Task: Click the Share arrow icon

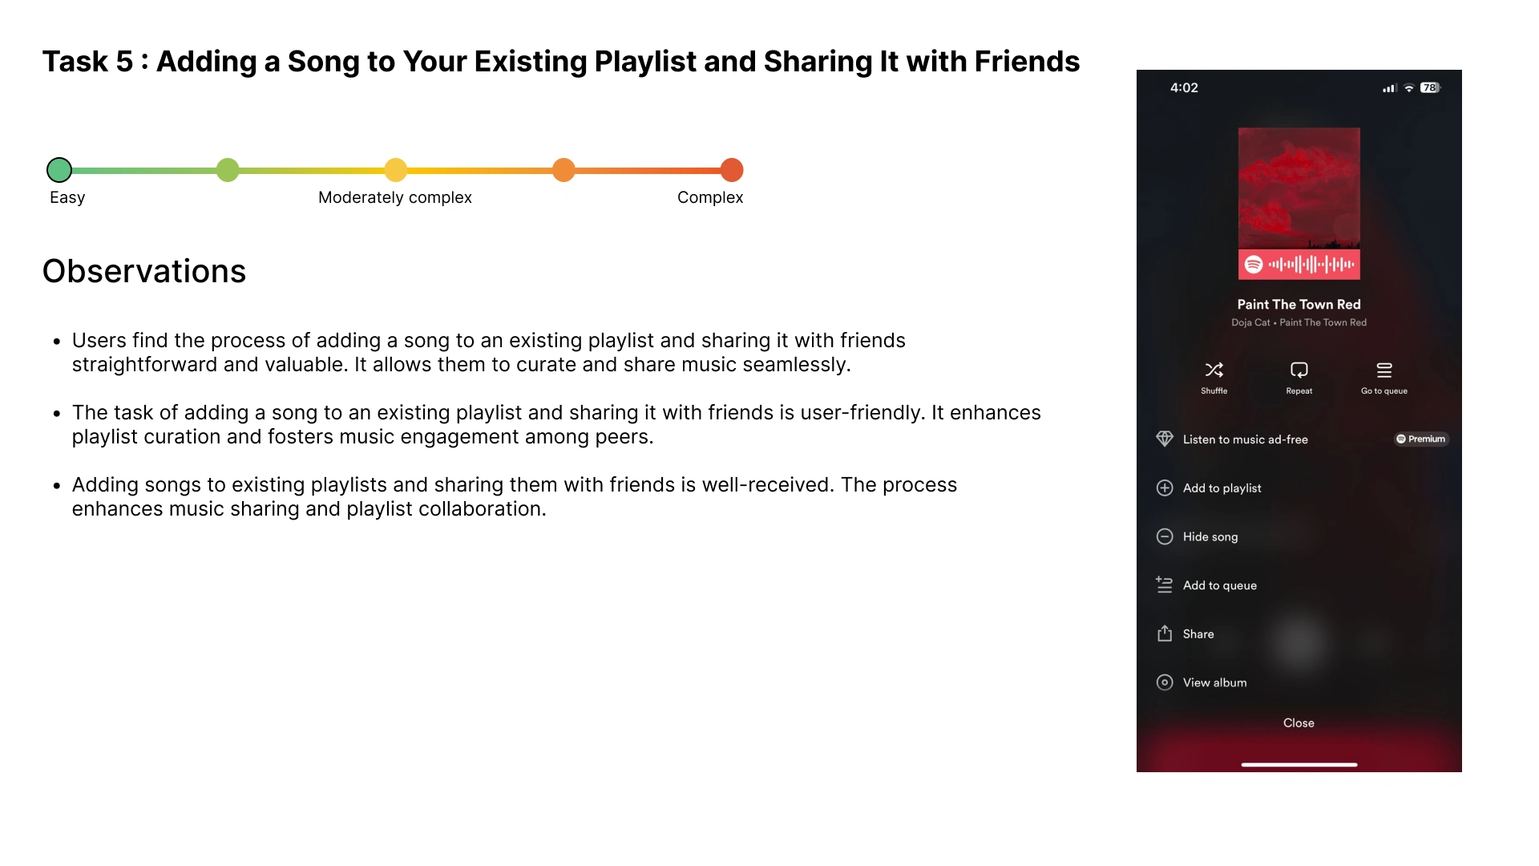Action: pyautogui.click(x=1165, y=634)
